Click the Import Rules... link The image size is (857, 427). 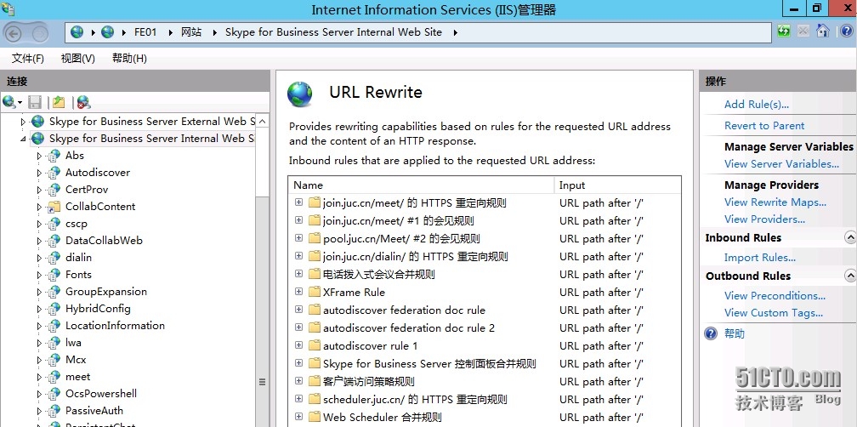760,258
